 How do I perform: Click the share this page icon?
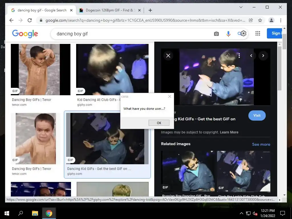click(x=251, y=20)
